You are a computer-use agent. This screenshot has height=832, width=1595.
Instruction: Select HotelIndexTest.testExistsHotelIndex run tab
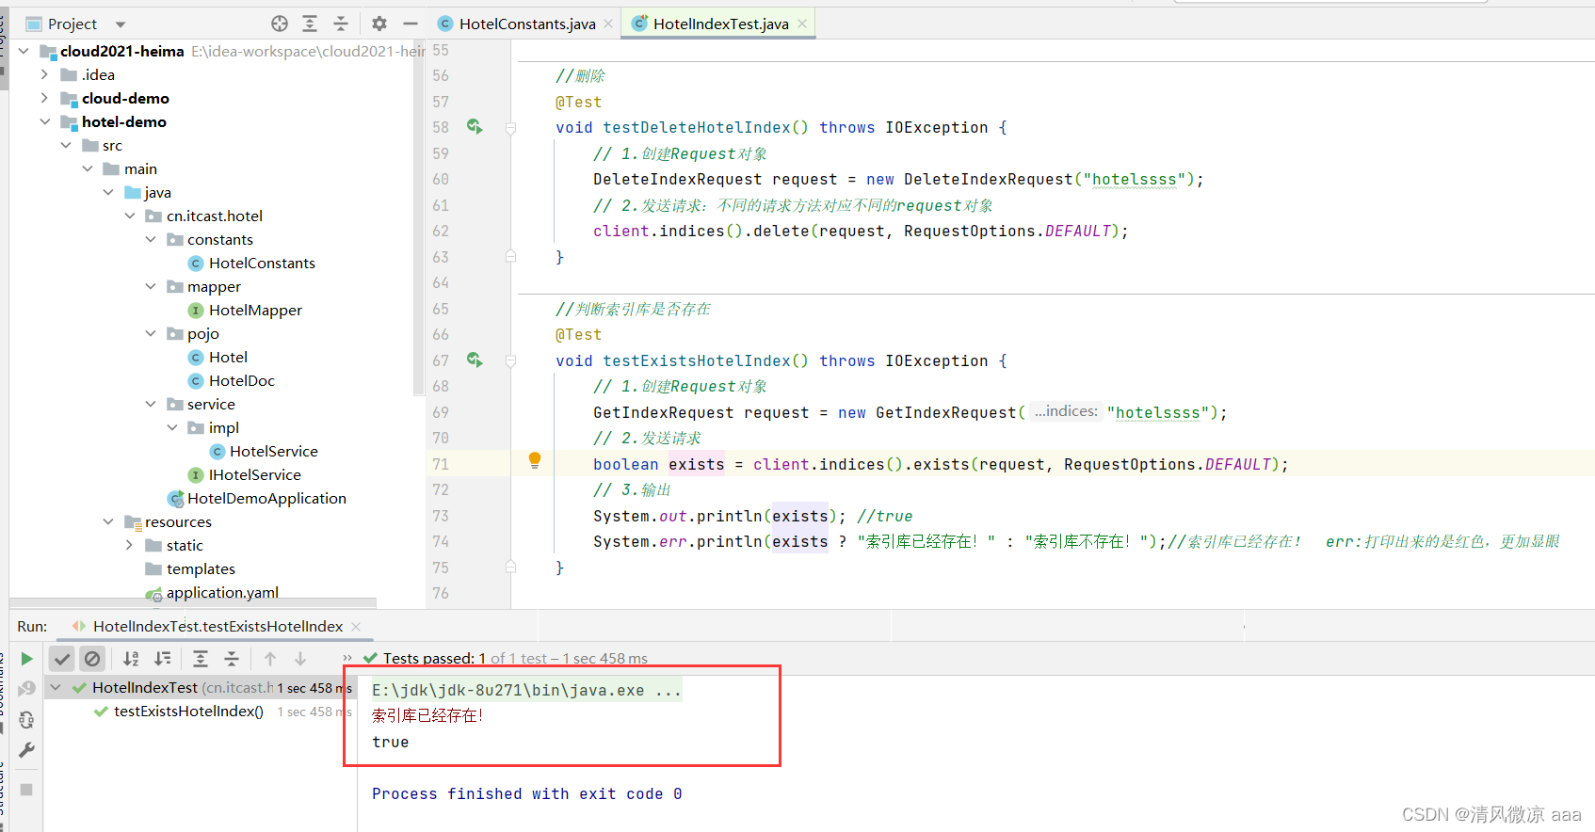(x=217, y=626)
